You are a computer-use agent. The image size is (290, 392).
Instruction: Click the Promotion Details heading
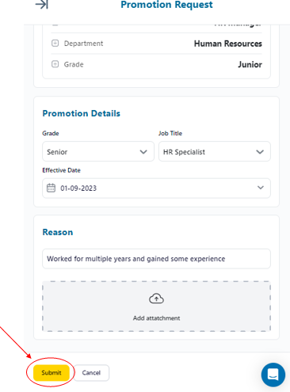coord(82,113)
